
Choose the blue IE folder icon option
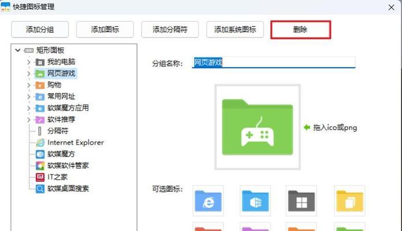[208, 201]
